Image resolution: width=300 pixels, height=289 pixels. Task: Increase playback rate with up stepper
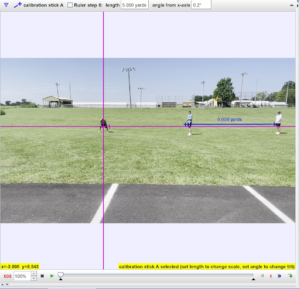pos(33,274)
